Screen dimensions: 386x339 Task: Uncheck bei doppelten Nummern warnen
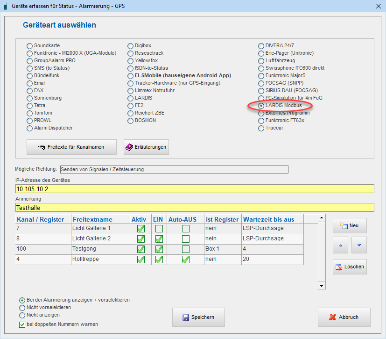tap(22, 325)
